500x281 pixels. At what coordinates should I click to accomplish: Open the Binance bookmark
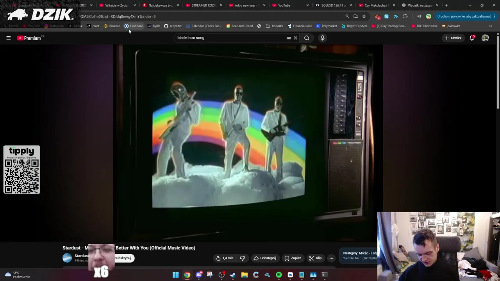click(112, 26)
